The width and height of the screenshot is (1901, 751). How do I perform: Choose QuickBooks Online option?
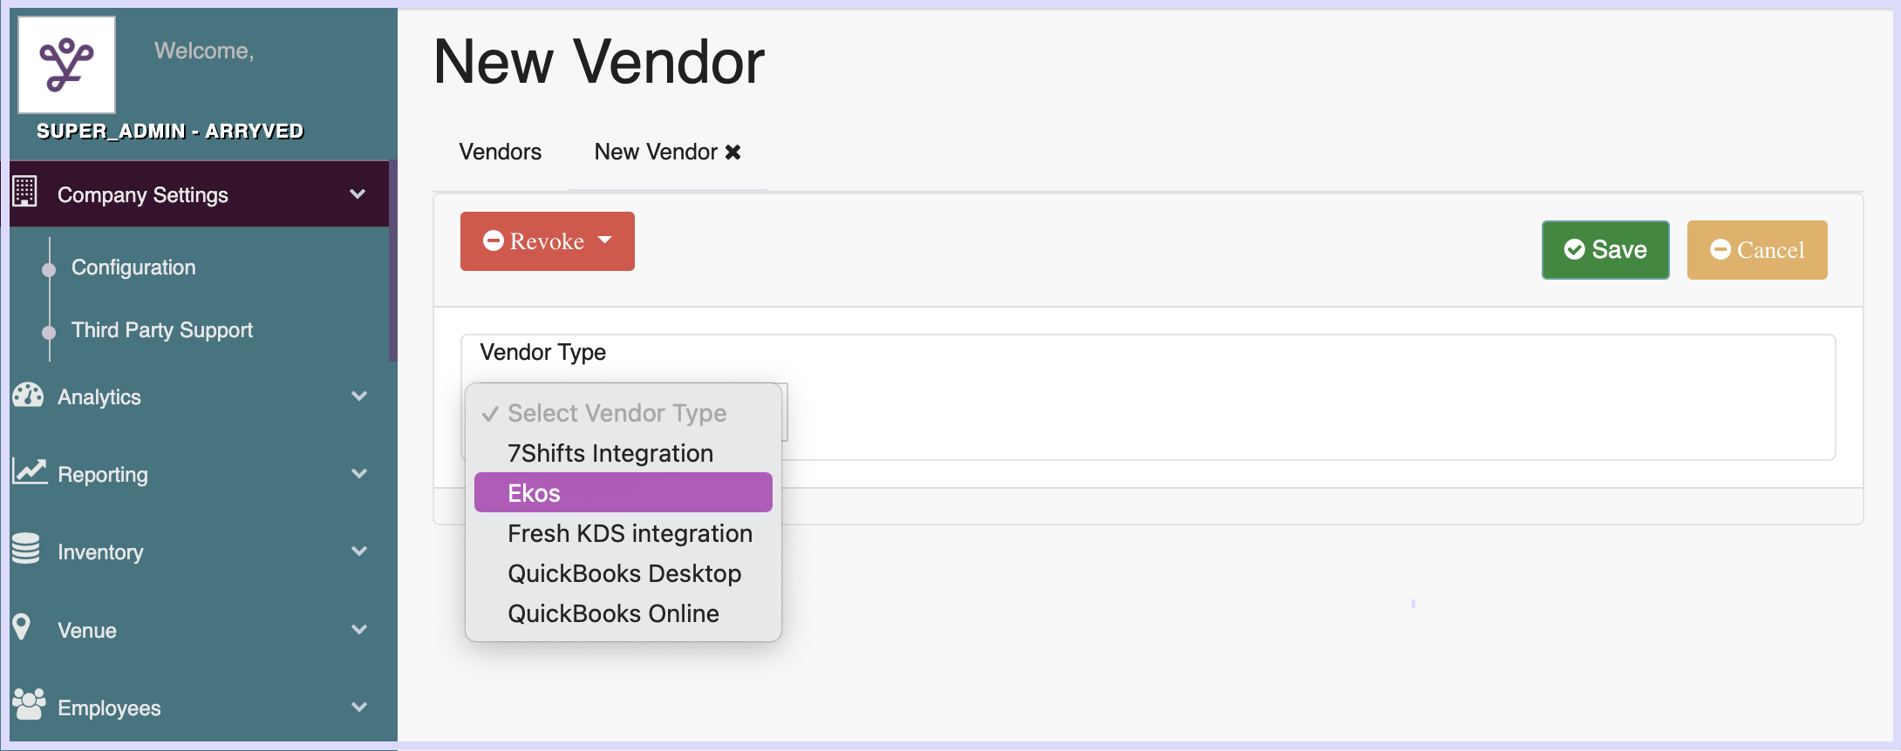click(623, 613)
